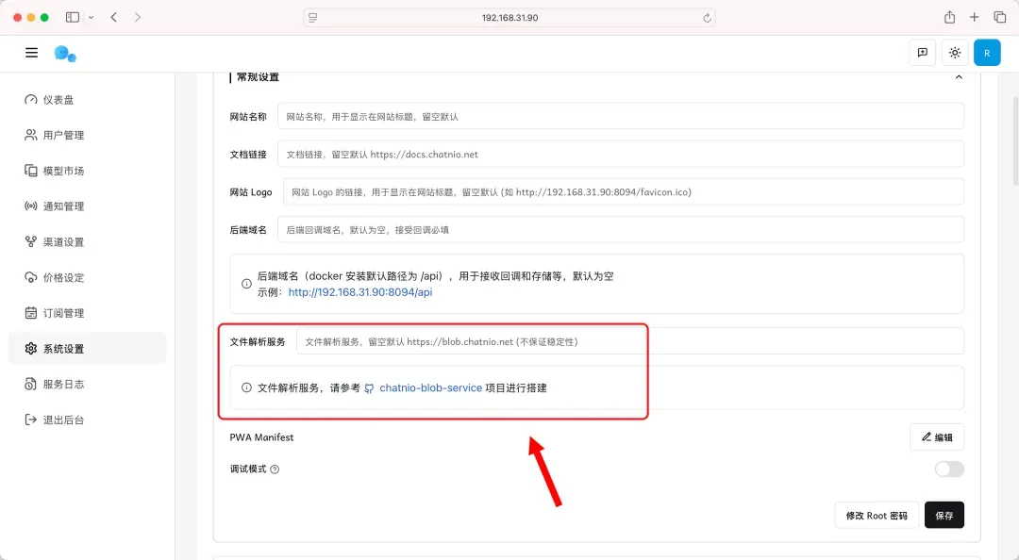
Task: Open the chatnio-blob-service link
Action: pos(431,387)
